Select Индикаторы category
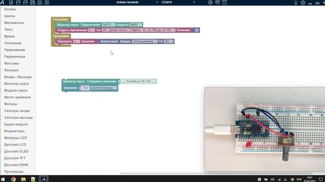This screenshot has height=182, width=325. click(x=14, y=131)
